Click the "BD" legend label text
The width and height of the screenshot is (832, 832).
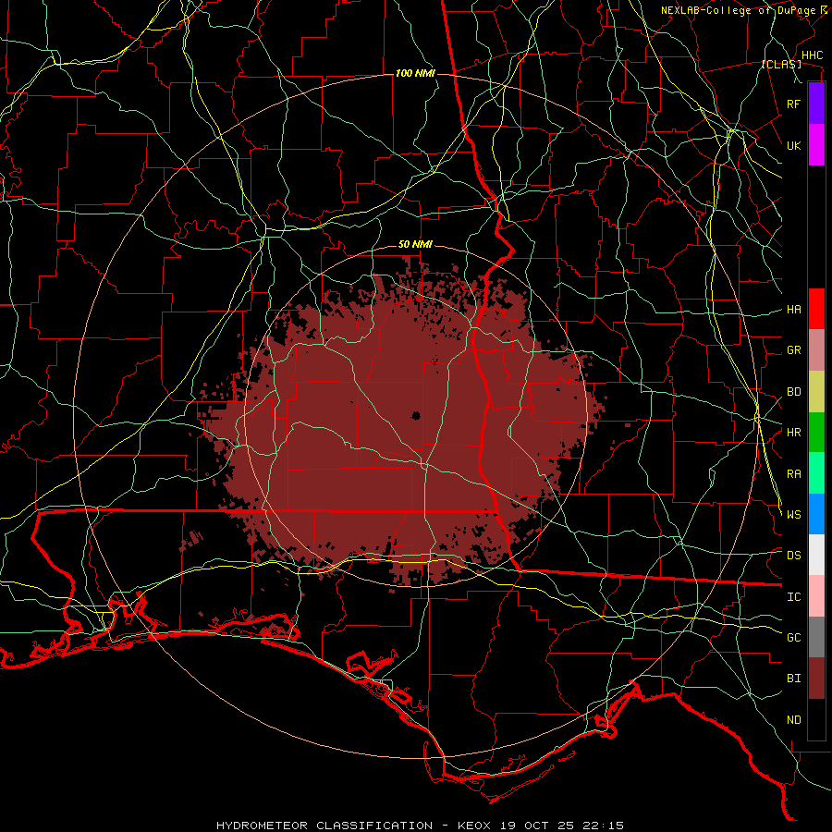[x=793, y=392]
